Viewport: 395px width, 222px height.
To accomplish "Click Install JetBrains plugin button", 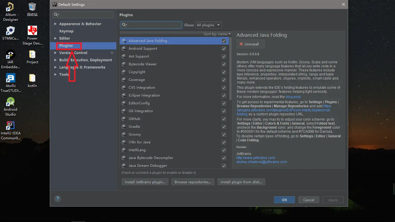I will click(145, 182).
